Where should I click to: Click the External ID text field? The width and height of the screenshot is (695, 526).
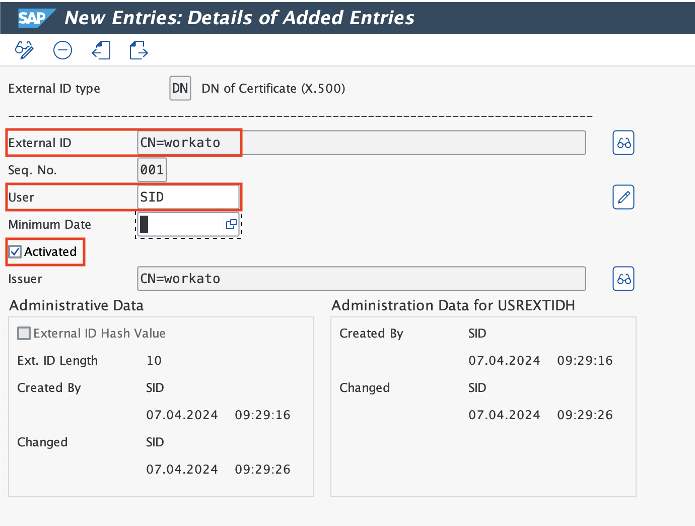coord(361,143)
